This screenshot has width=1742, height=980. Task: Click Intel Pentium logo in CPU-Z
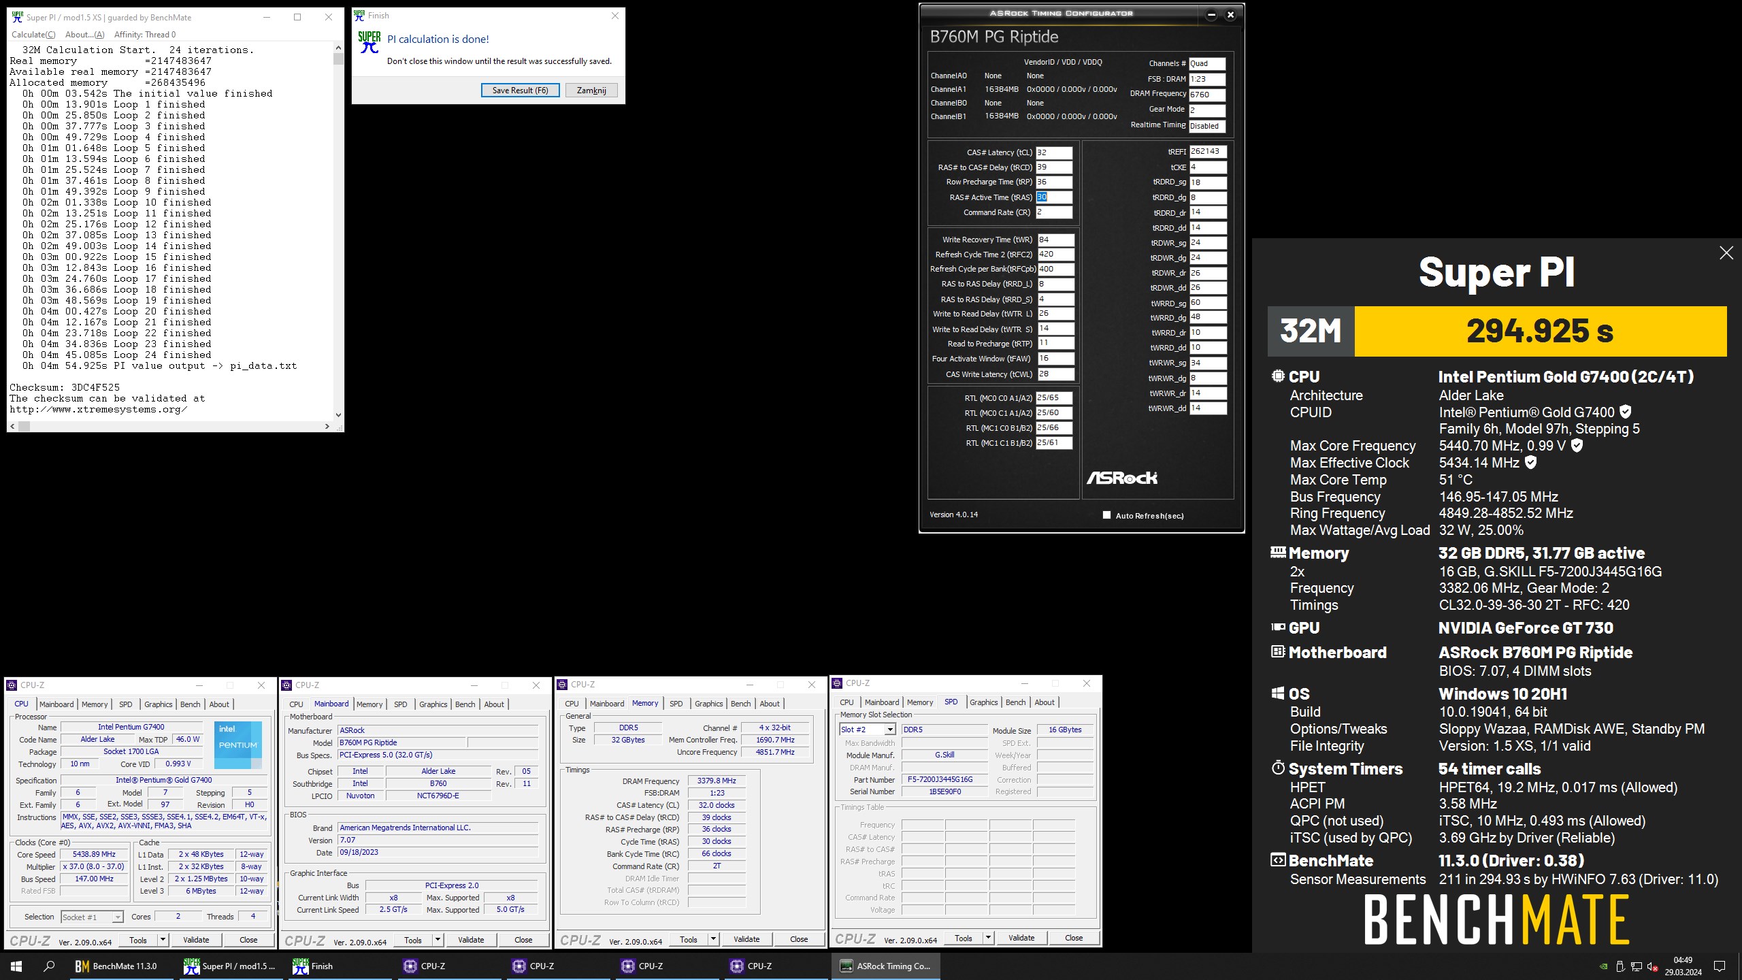tap(238, 744)
